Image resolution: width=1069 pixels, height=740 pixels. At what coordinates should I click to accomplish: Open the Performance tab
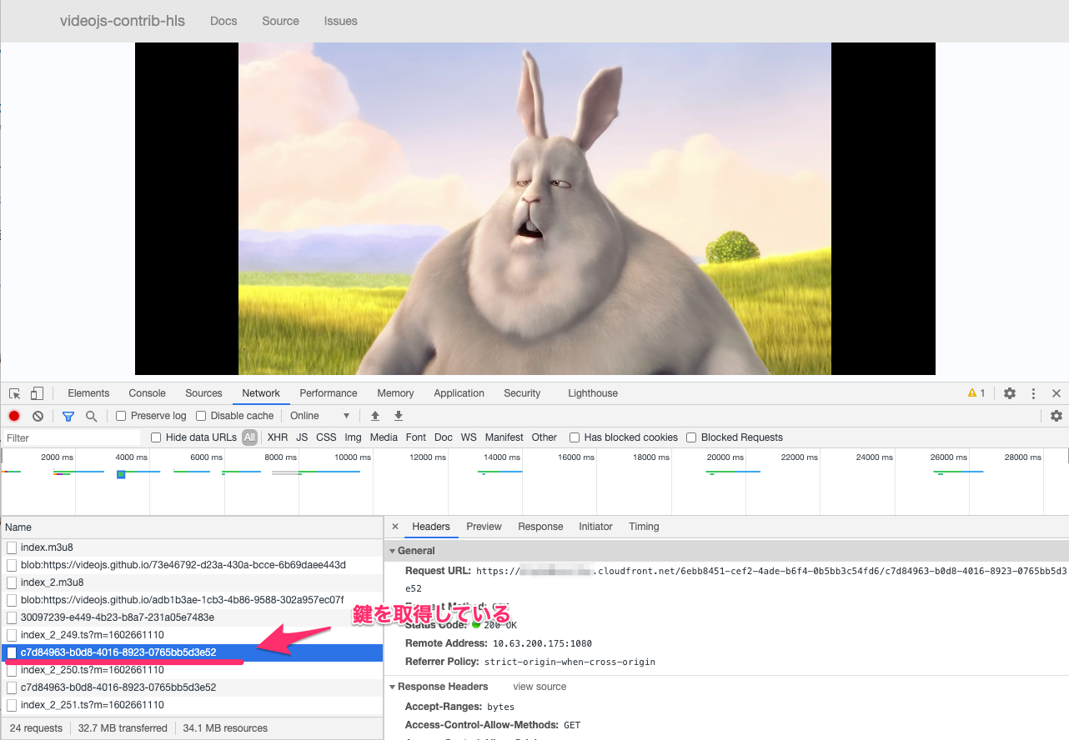point(329,393)
